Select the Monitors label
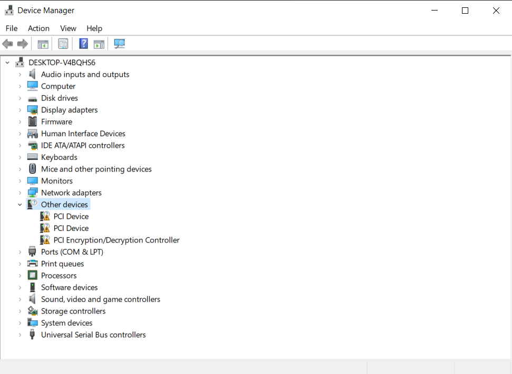The width and height of the screenshot is (512, 374). pyautogui.click(x=57, y=180)
